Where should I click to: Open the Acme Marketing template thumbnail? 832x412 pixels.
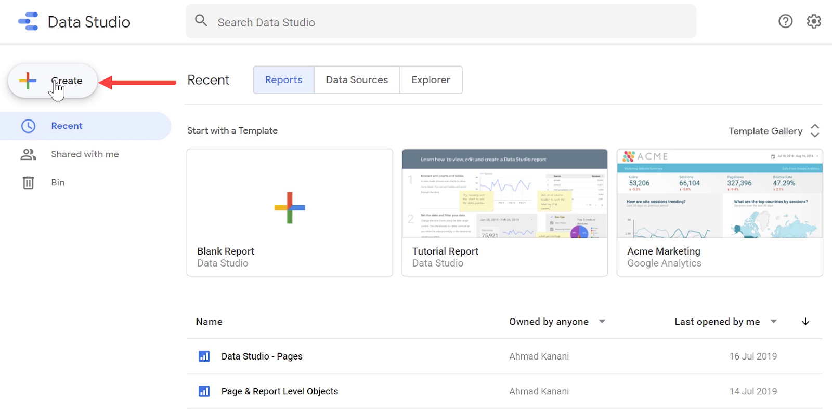click(x=720, y=194)
